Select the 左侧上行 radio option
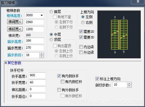This screenshot has width=145, height=107. (56, 51)
